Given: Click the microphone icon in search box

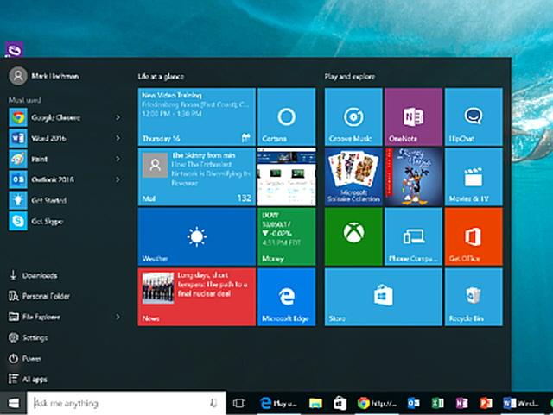Looking at the screenshot, I should pos(213,403).
